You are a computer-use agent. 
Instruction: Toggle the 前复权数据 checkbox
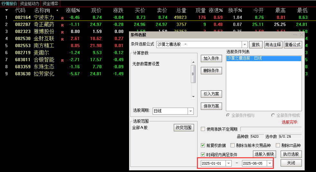click(x=203, y=145)
